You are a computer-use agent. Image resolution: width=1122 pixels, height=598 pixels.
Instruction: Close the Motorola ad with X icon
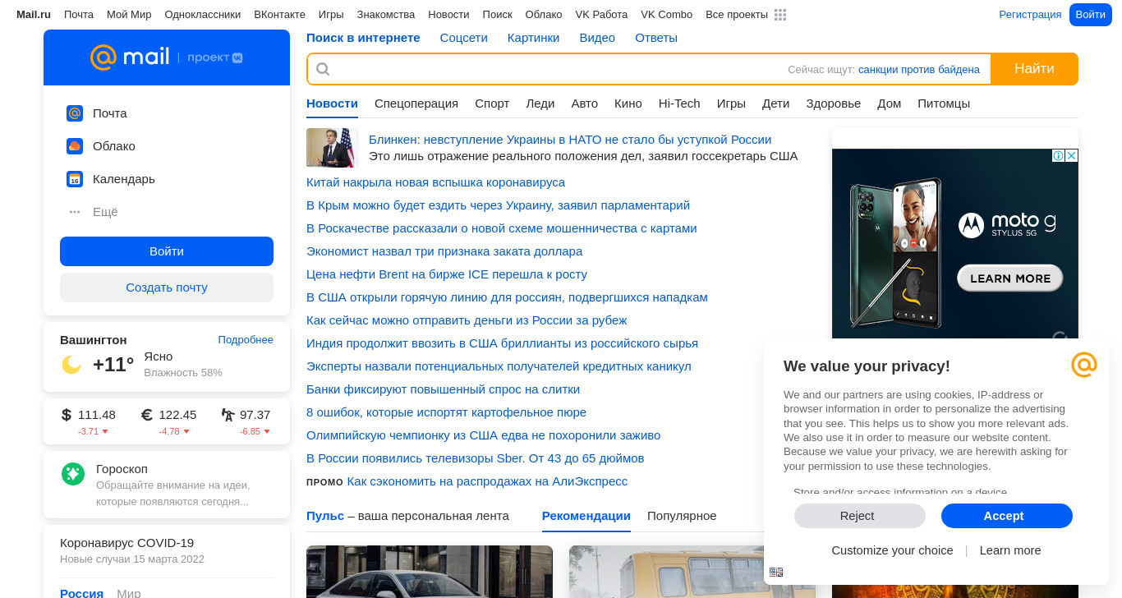pos(1071,155)
